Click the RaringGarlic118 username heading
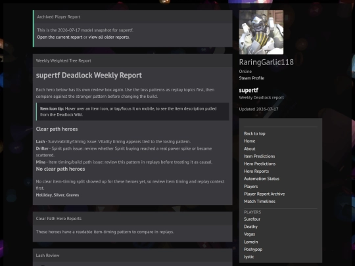Screen dimensions: 355x266 click(x=266, y=62)
